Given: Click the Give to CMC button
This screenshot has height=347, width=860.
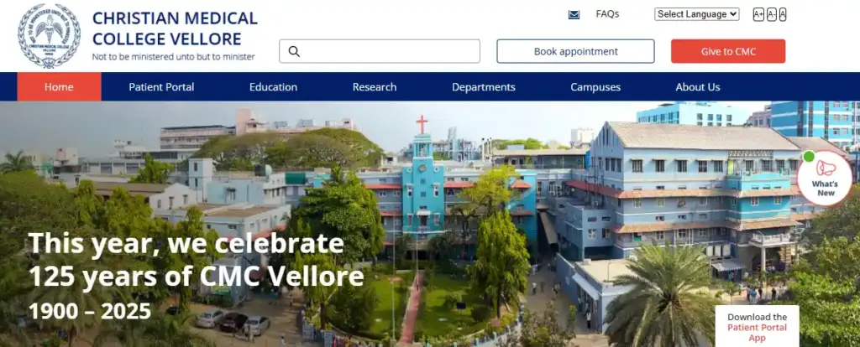Looking at the screenshot, I should (x=728, y=51).
